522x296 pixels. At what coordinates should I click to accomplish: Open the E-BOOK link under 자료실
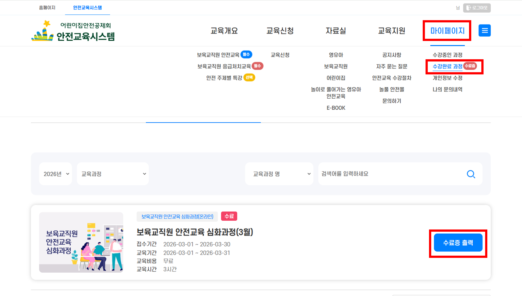pos(336,108)
